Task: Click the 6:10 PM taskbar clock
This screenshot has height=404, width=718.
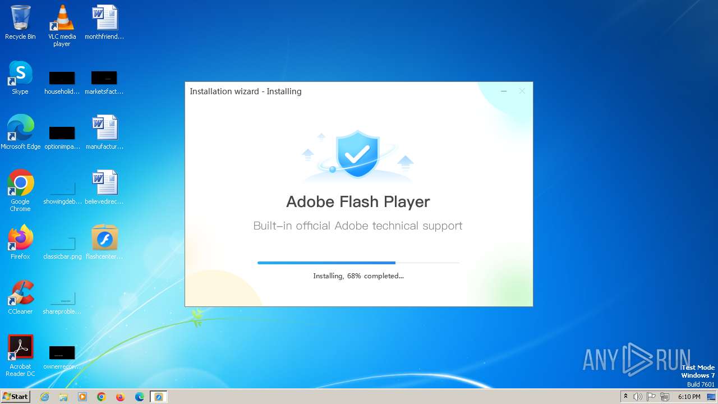Action: coord(689,397)
